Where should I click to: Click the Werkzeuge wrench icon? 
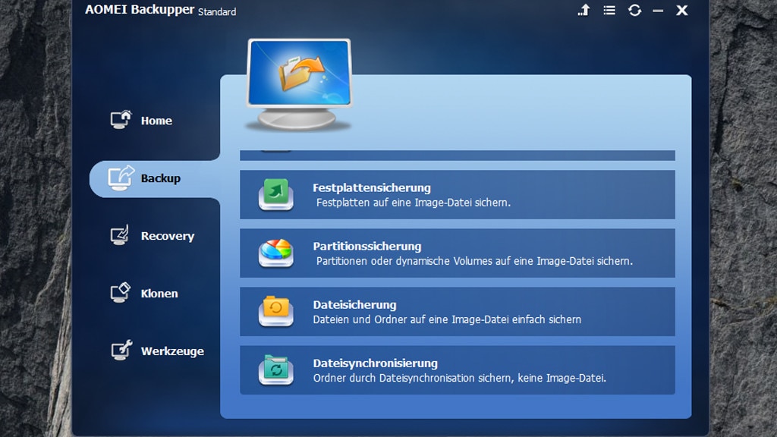click(x=121, y=351)
